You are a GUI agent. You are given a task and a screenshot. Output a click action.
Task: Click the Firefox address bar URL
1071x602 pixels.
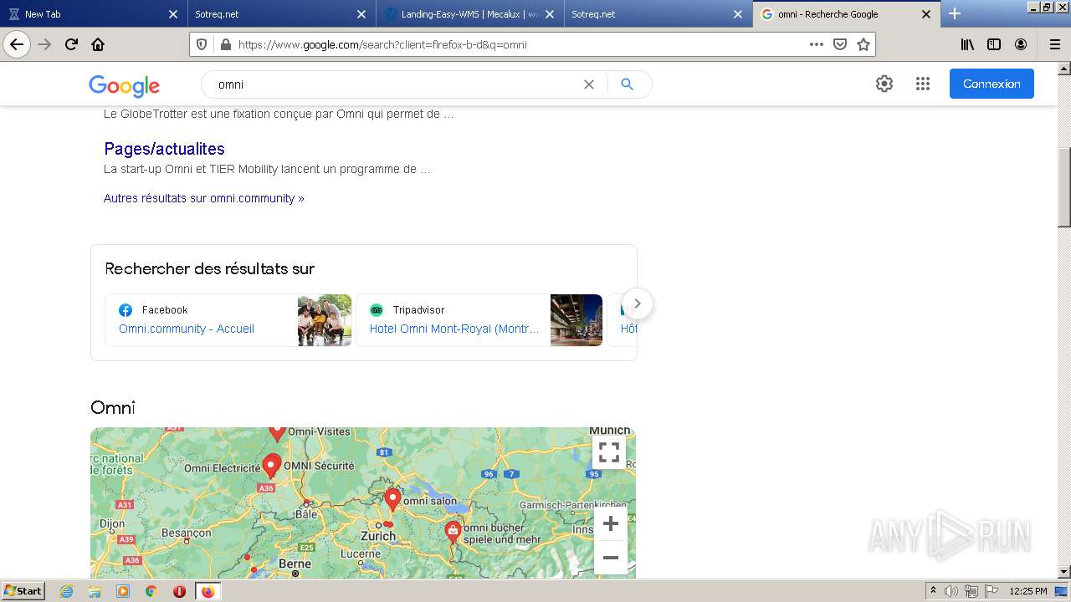point(382,44)
